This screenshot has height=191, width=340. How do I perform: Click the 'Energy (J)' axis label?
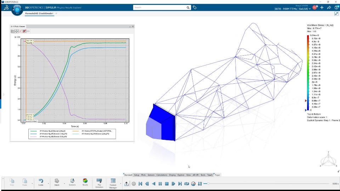pos(15,80)
